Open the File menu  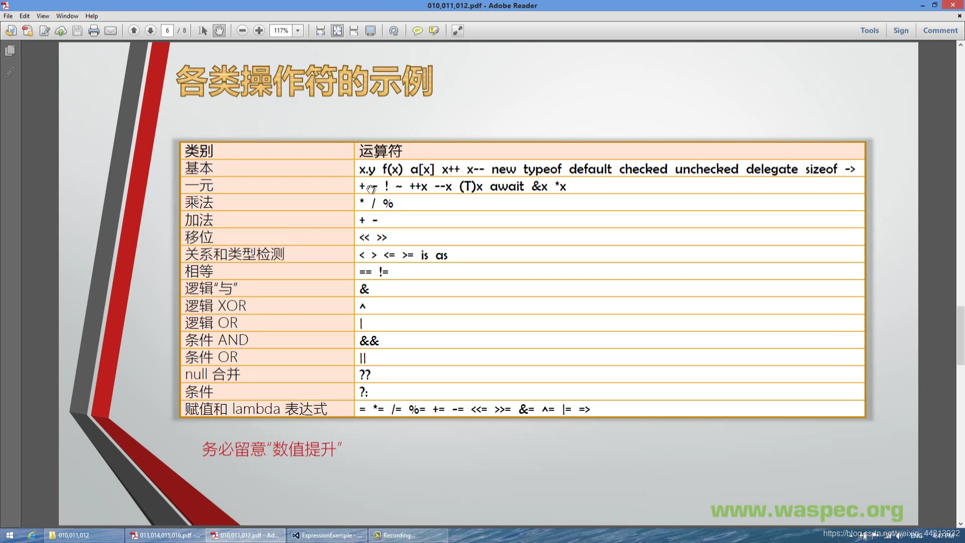pyautogui.click(x=8, y=16)
